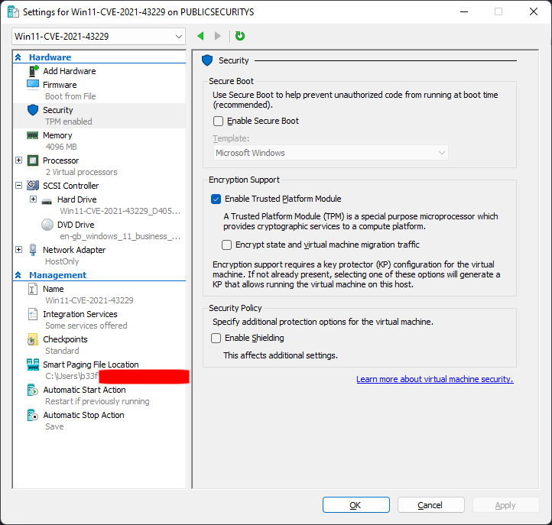Select Smart Paging File Location entry
The height and width of the screenshot is (525, 552).
(x=90, y=365)
